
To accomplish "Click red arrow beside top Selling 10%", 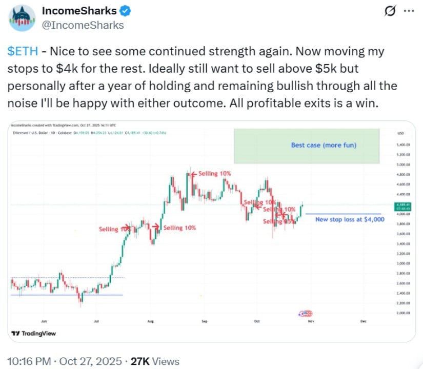I will [x=192, y=174].
